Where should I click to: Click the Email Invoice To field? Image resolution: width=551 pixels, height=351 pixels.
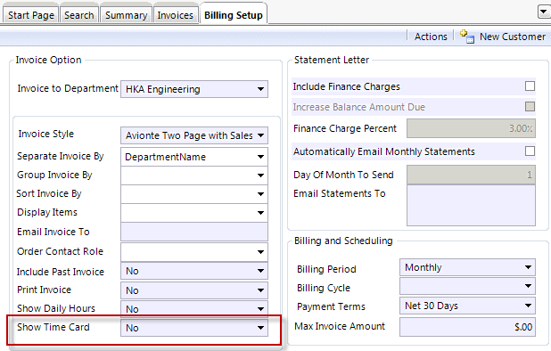click(194, 232)
